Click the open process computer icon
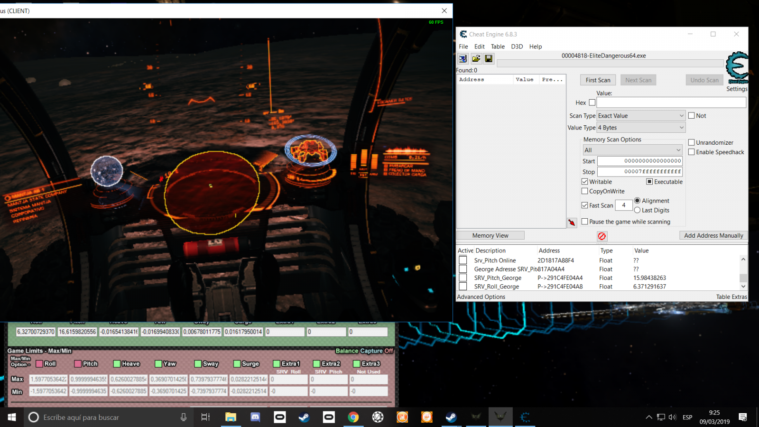This screenshot has height=427, width=759. pos(463,58)
